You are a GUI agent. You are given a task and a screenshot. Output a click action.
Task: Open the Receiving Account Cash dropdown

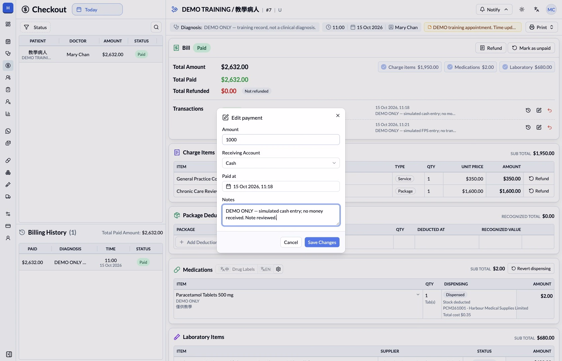[281, 163]
